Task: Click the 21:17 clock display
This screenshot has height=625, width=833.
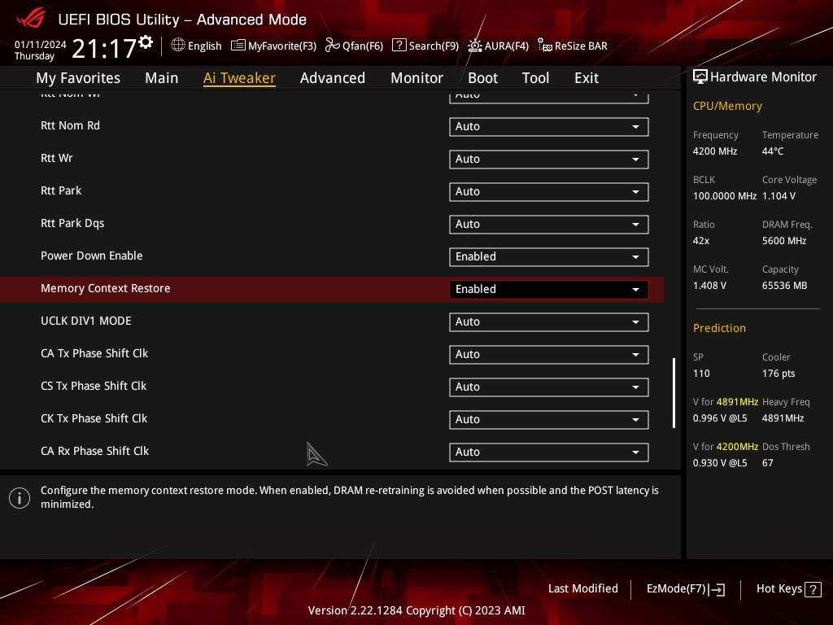Action: click(x=104, y=48)
